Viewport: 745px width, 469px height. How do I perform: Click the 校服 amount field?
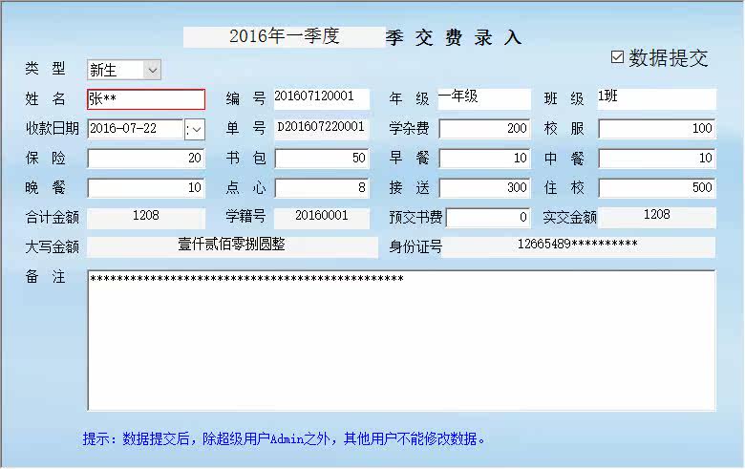[656, 129]
